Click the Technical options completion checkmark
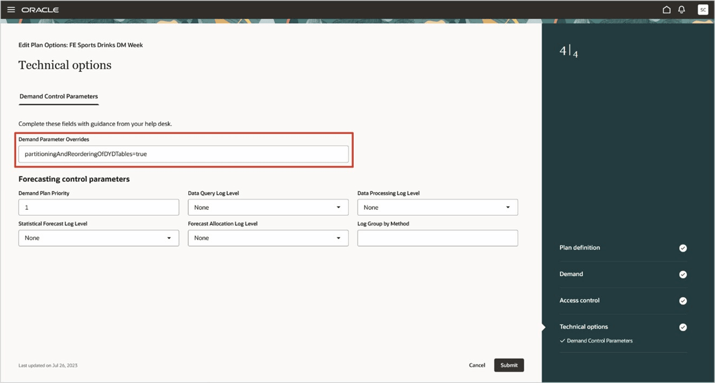715x383 pixels. [x=683, y=327]
